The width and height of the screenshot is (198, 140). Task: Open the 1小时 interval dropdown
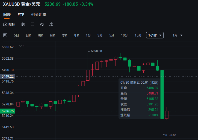pyautogui.click(x=155, y=35)
